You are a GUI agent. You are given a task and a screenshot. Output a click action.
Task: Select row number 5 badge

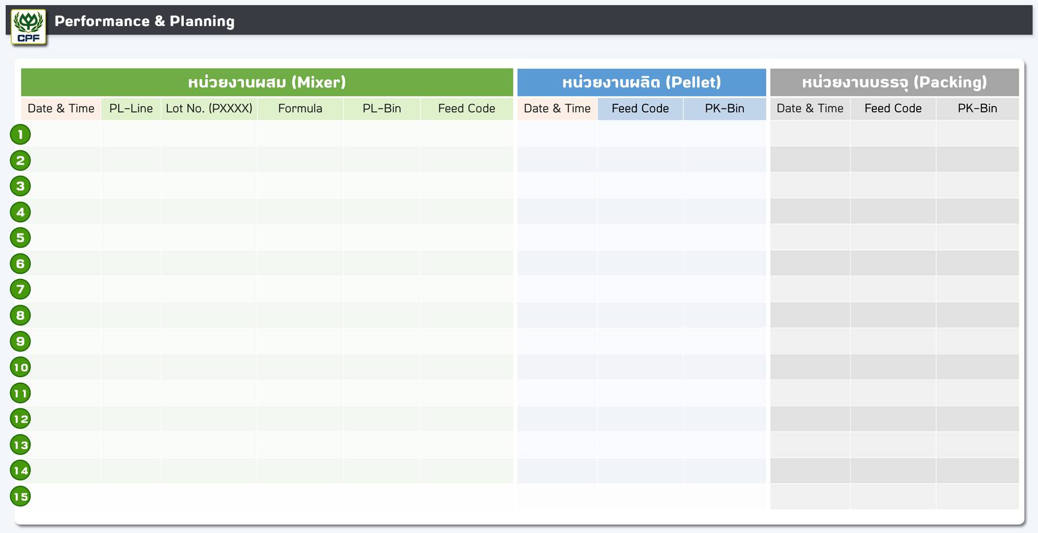20,238
